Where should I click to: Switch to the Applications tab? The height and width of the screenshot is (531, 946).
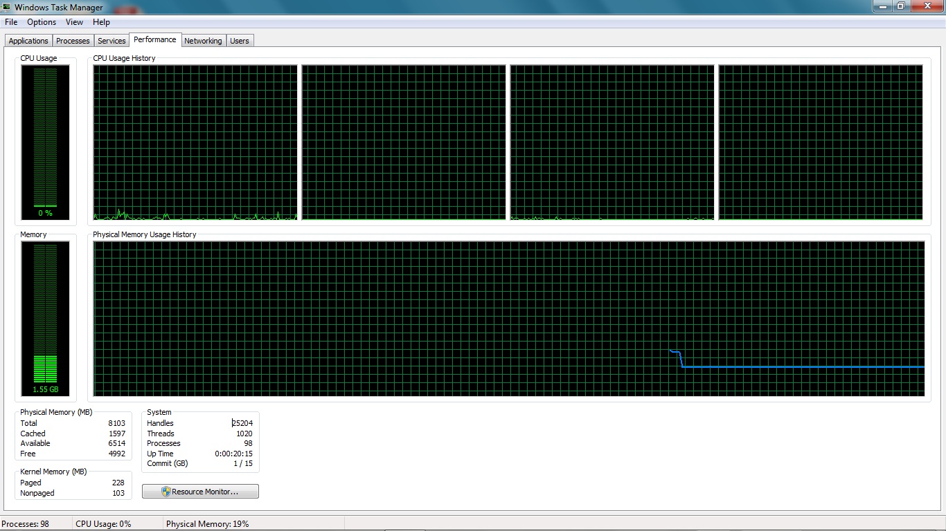(x=28, y=41)
